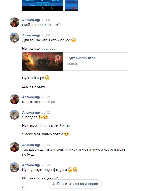
Task: Click bunt.su domain text under preview title
Action: pyautogui.click(x=73, y=64)
